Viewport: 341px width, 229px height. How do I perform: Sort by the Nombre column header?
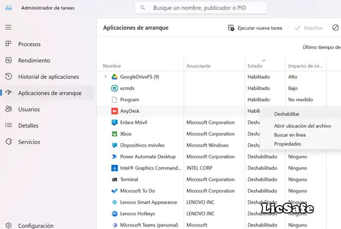tap(112, 66)
